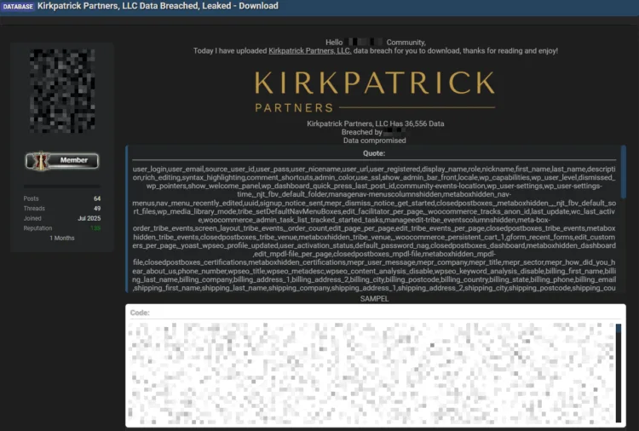Click the Posts count 64
This screenshot has height=431, width=639.
point(97,198)
